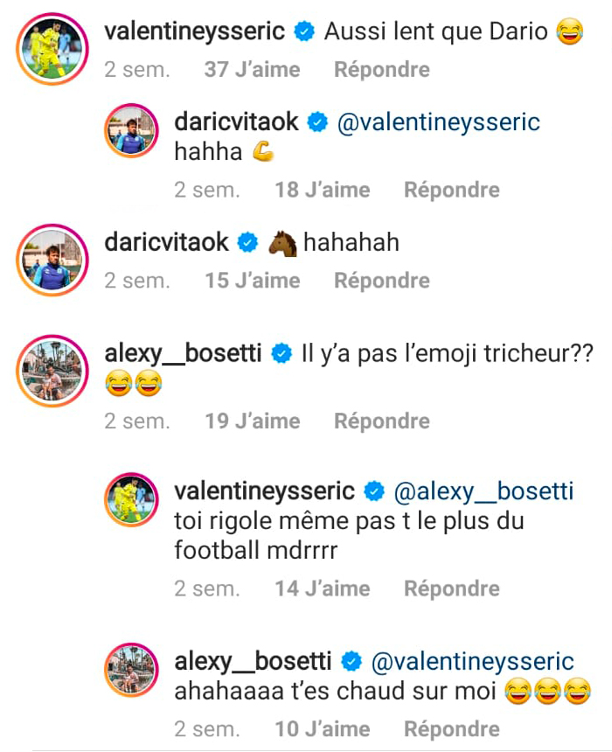Reply to the 'Aussi lent que Dario' comment
Screen dimensions: 612x752
[x=381, y=69]
